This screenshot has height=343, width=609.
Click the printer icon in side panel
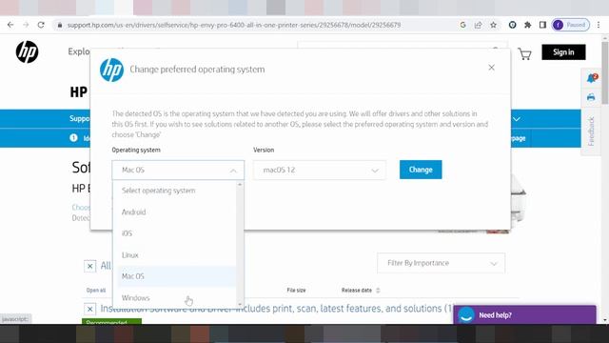coord(591,97)
